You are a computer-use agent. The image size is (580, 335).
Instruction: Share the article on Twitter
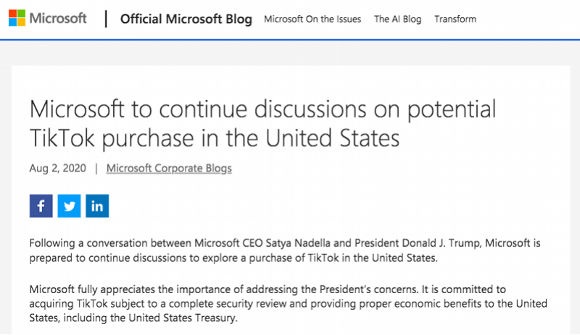[x=69, y=205]
